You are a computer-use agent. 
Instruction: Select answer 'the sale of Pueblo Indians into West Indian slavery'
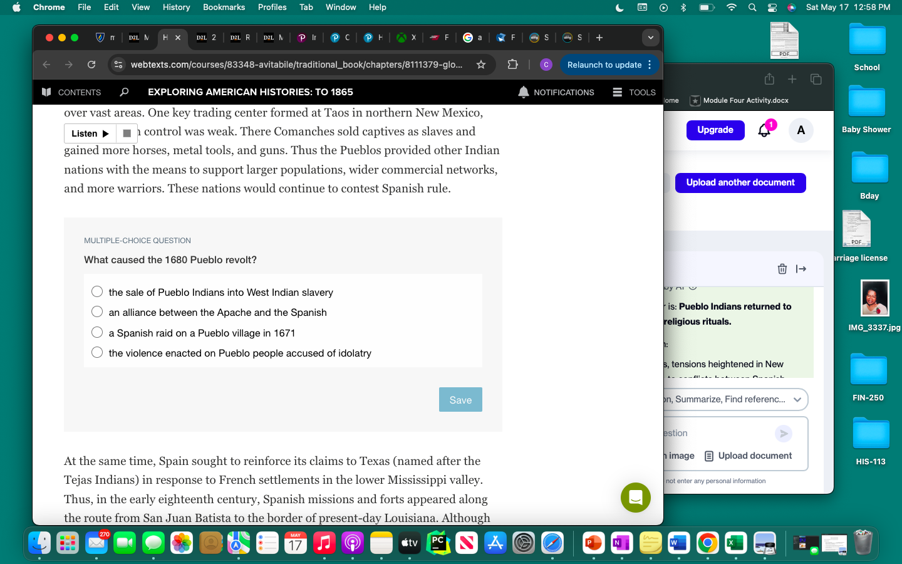(x=97, y=291)
